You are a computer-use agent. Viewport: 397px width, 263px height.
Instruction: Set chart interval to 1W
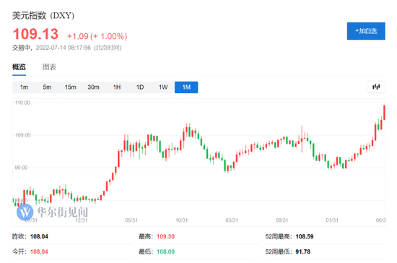point(163,87)
